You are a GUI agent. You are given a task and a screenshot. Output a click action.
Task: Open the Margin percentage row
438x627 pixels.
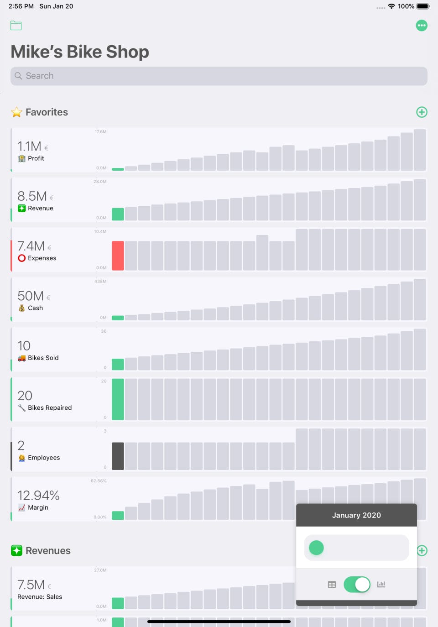coord(55,500)
